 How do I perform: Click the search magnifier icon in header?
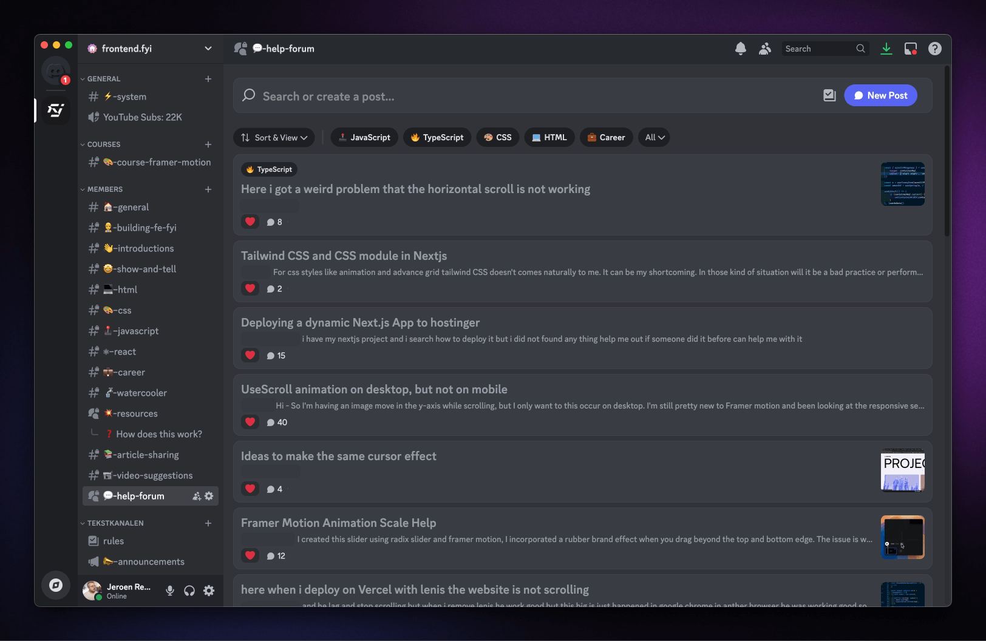[860, 49]
